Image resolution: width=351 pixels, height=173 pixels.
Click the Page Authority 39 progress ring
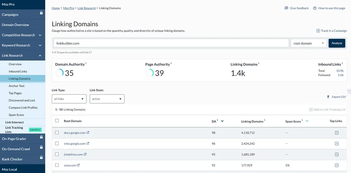149,73
